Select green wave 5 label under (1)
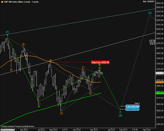This screenshot has width=164, height=131. 7,35
